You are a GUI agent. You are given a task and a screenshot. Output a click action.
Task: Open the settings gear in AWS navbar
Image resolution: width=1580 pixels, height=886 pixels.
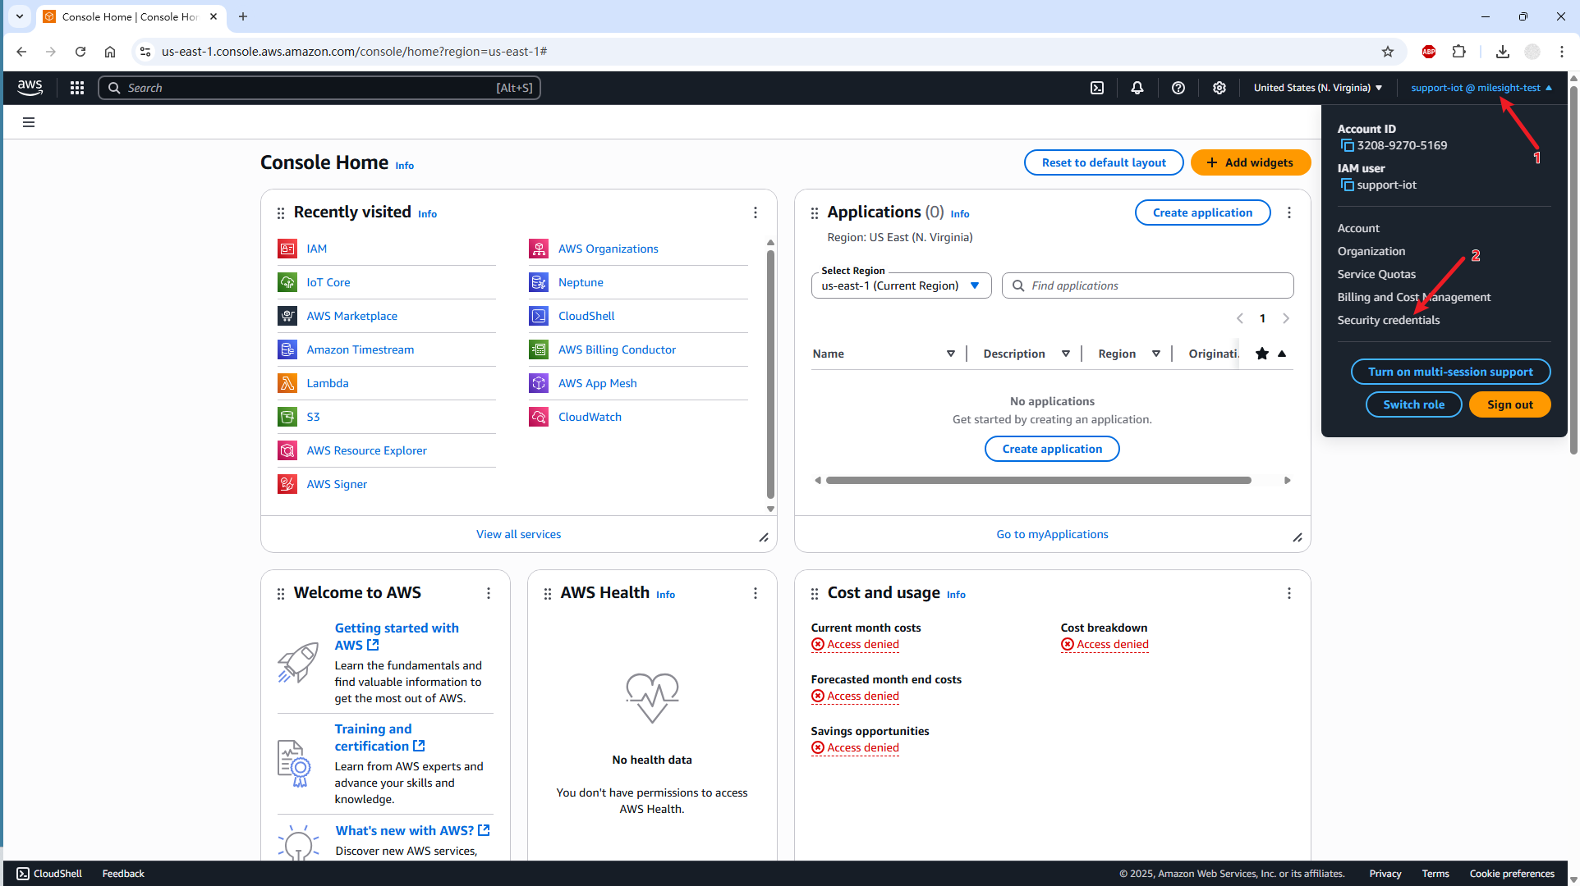pyautogui.click(x=1219, y=88)
